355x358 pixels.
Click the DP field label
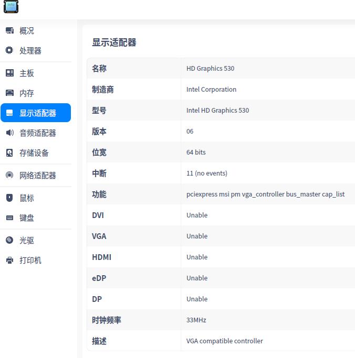[x=97, y=299]
